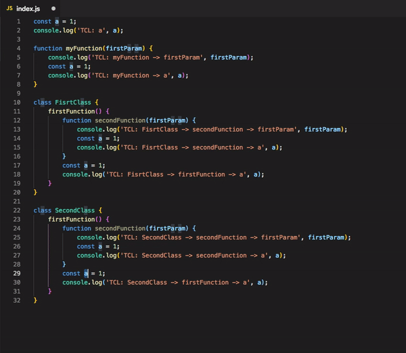Click 'console' on line 18
The image size is (406, 353).
coord(75,174)
